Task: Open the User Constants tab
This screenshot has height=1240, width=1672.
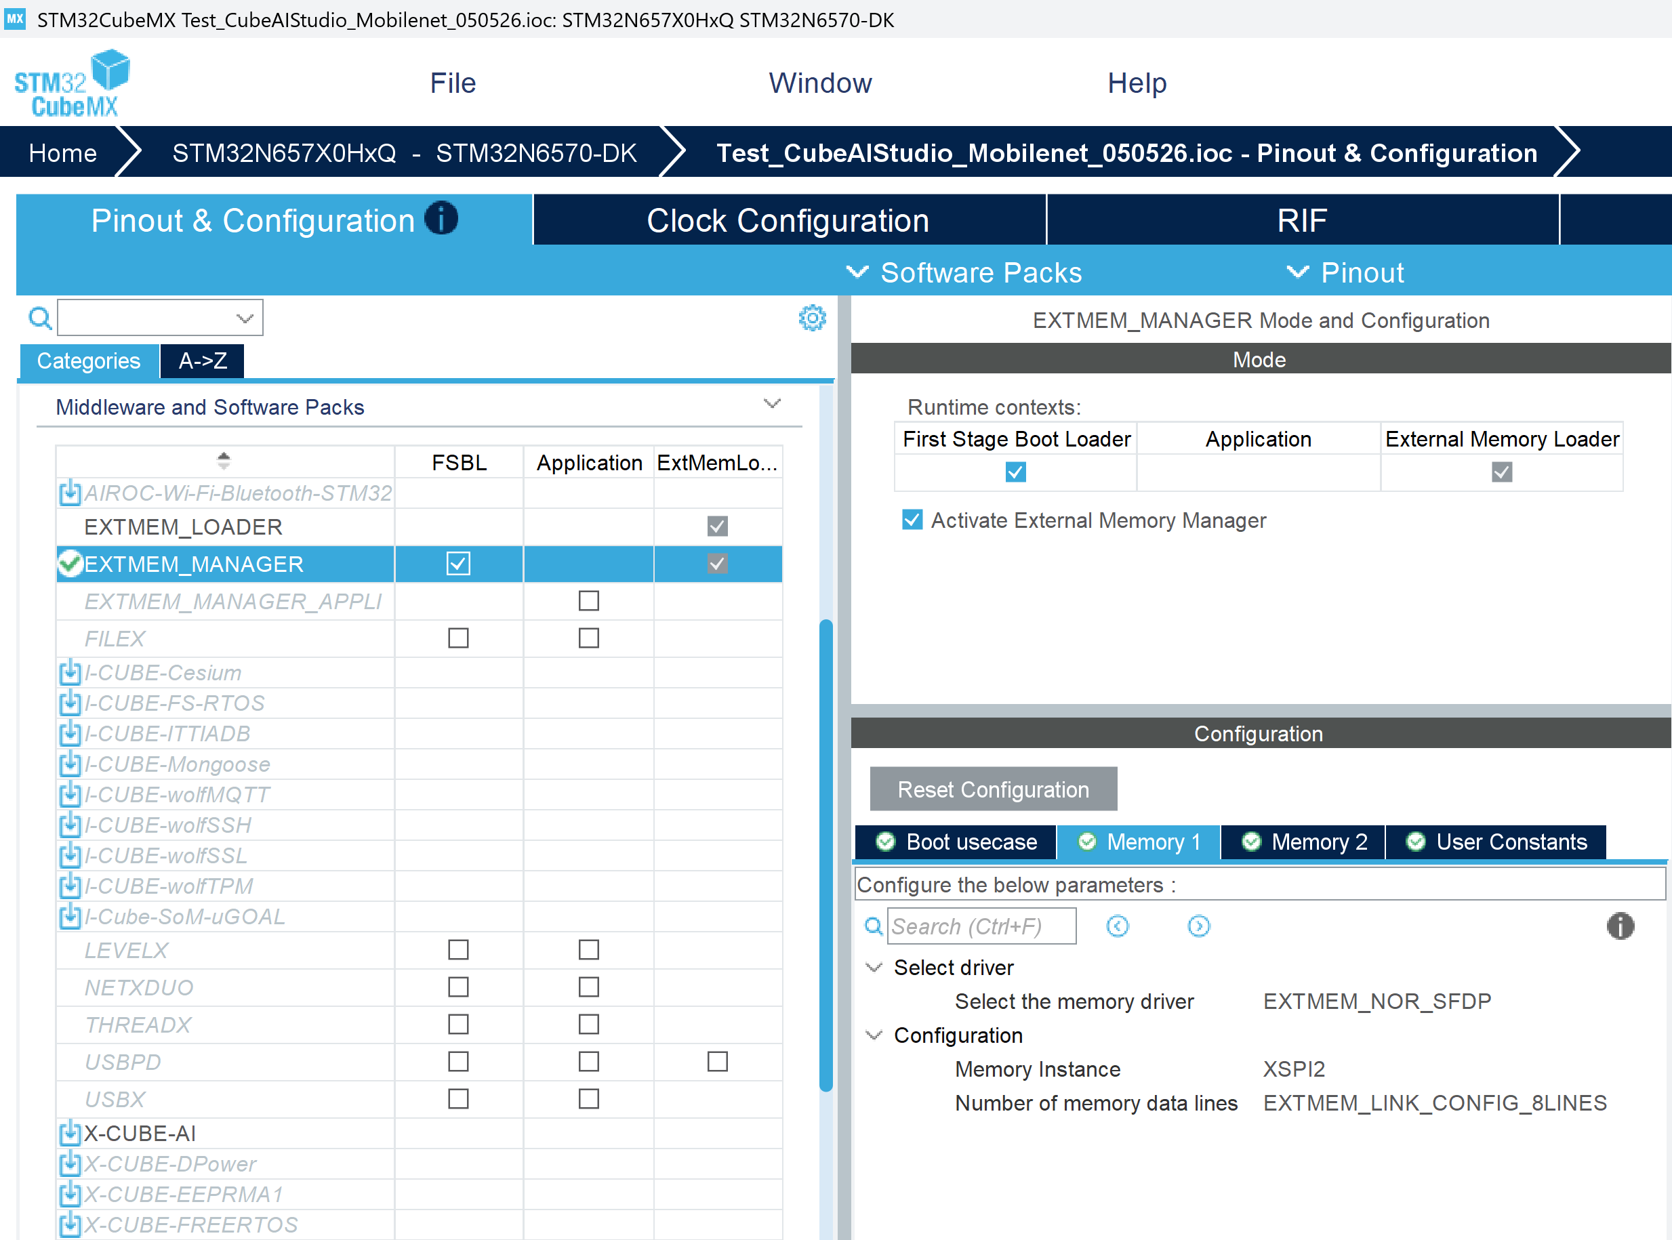Action: tap(1496, 842)
